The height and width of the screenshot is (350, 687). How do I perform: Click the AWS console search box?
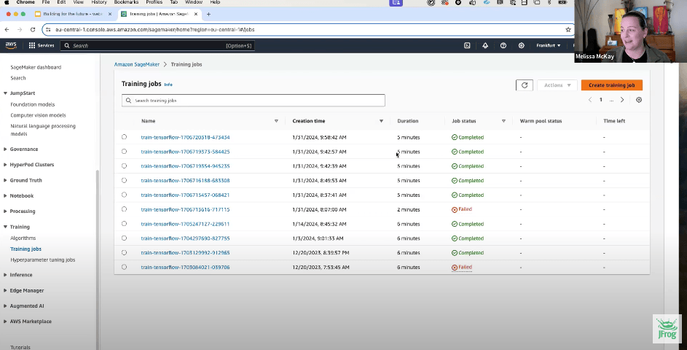(x=157, y=45)
